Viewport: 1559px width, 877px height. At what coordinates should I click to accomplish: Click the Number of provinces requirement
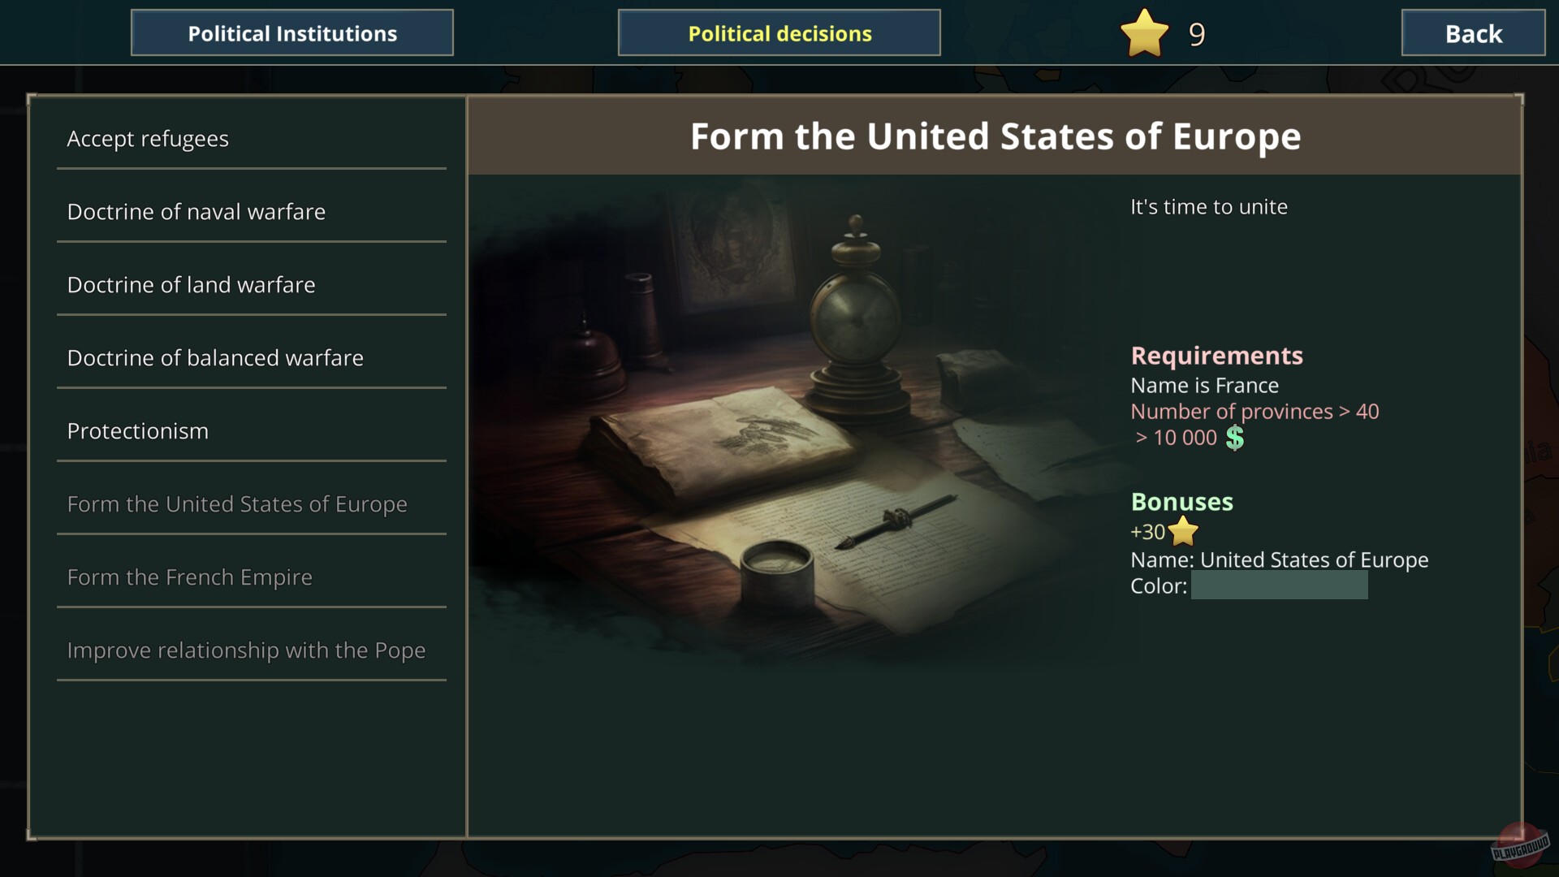1255,412
